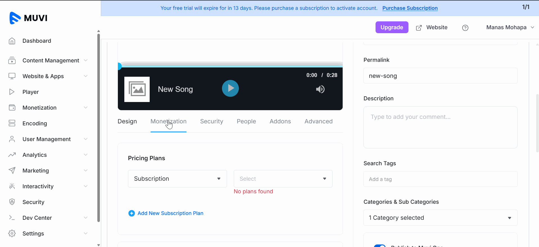Open the plan Select dropdown
The width and height of the screenshot is (539, 247).
click(283, 179)
